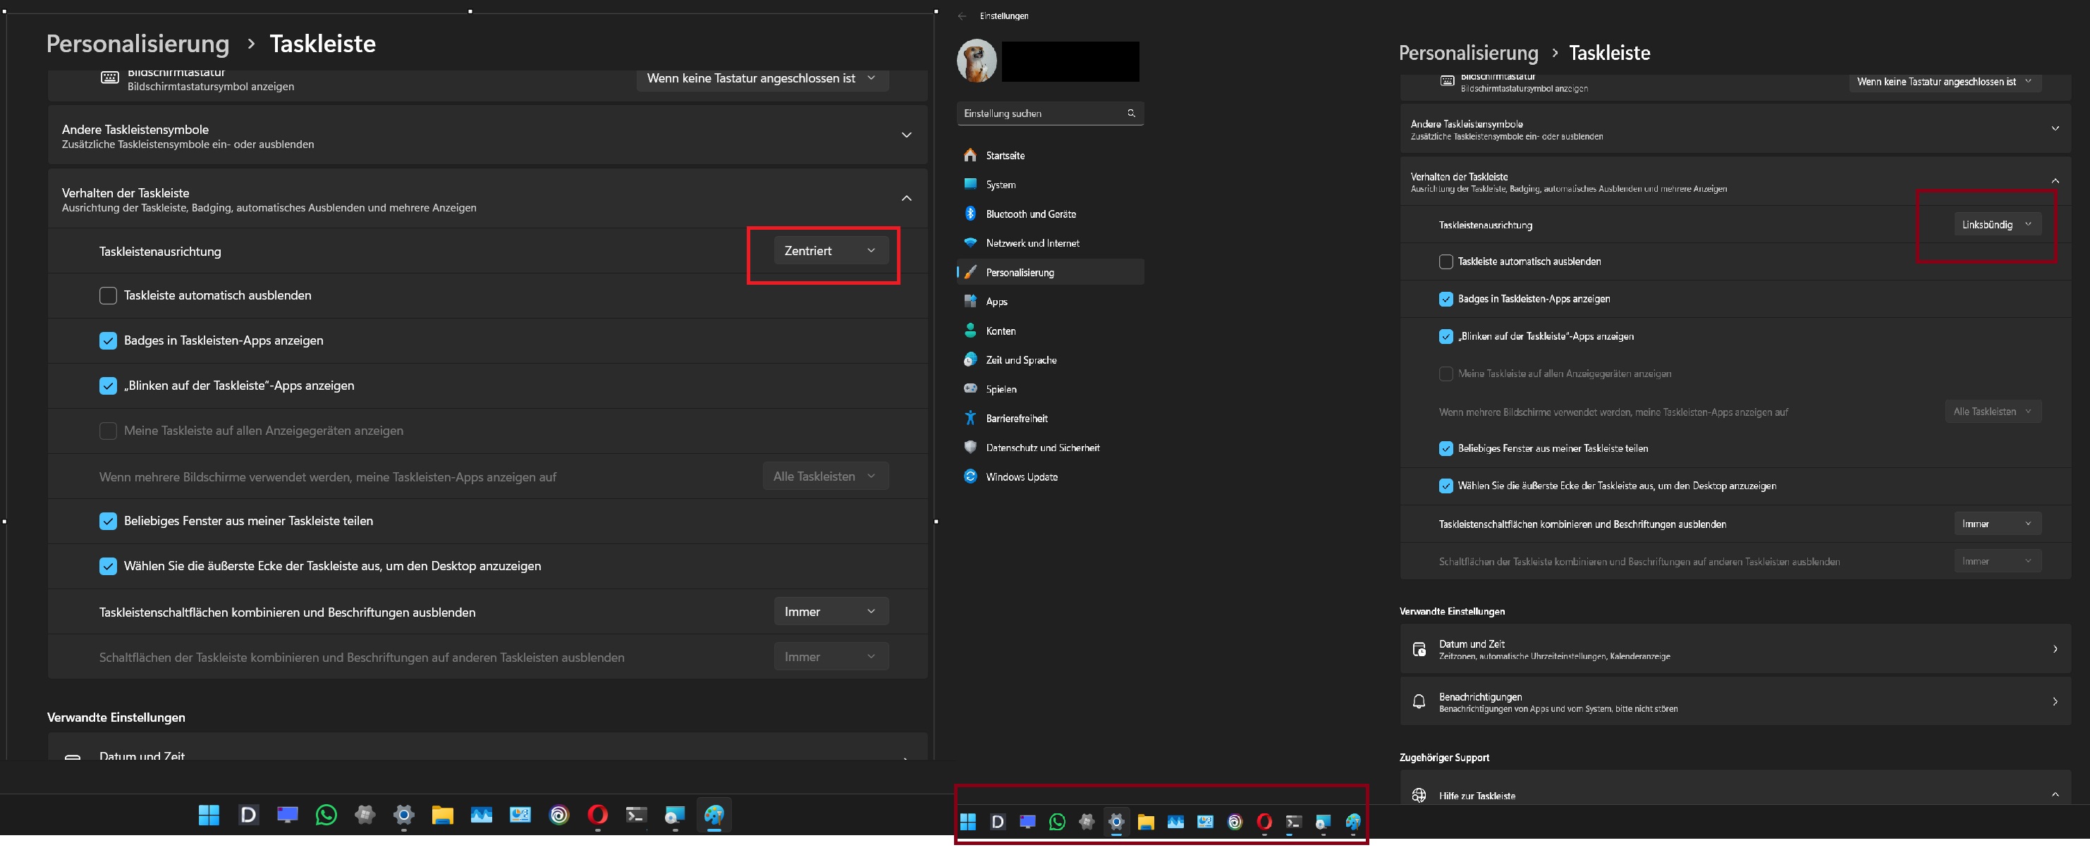Click the Einstellung suchen search field
The height and width of the screenshot is (850, 2090).
click(1043, 113)
